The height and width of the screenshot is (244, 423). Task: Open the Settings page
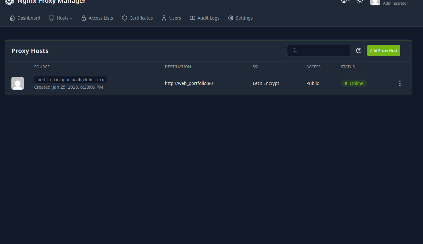pyautogui.click(x=240, y=18)
